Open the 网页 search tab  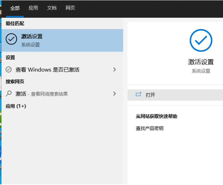70,8
